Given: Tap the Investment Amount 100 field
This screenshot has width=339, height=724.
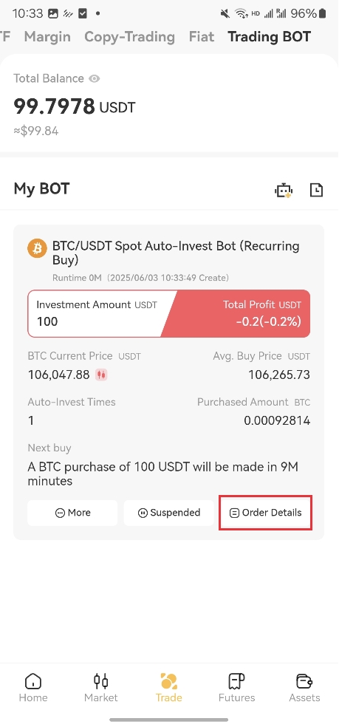Looking at the screenshot, I should 97,313.
